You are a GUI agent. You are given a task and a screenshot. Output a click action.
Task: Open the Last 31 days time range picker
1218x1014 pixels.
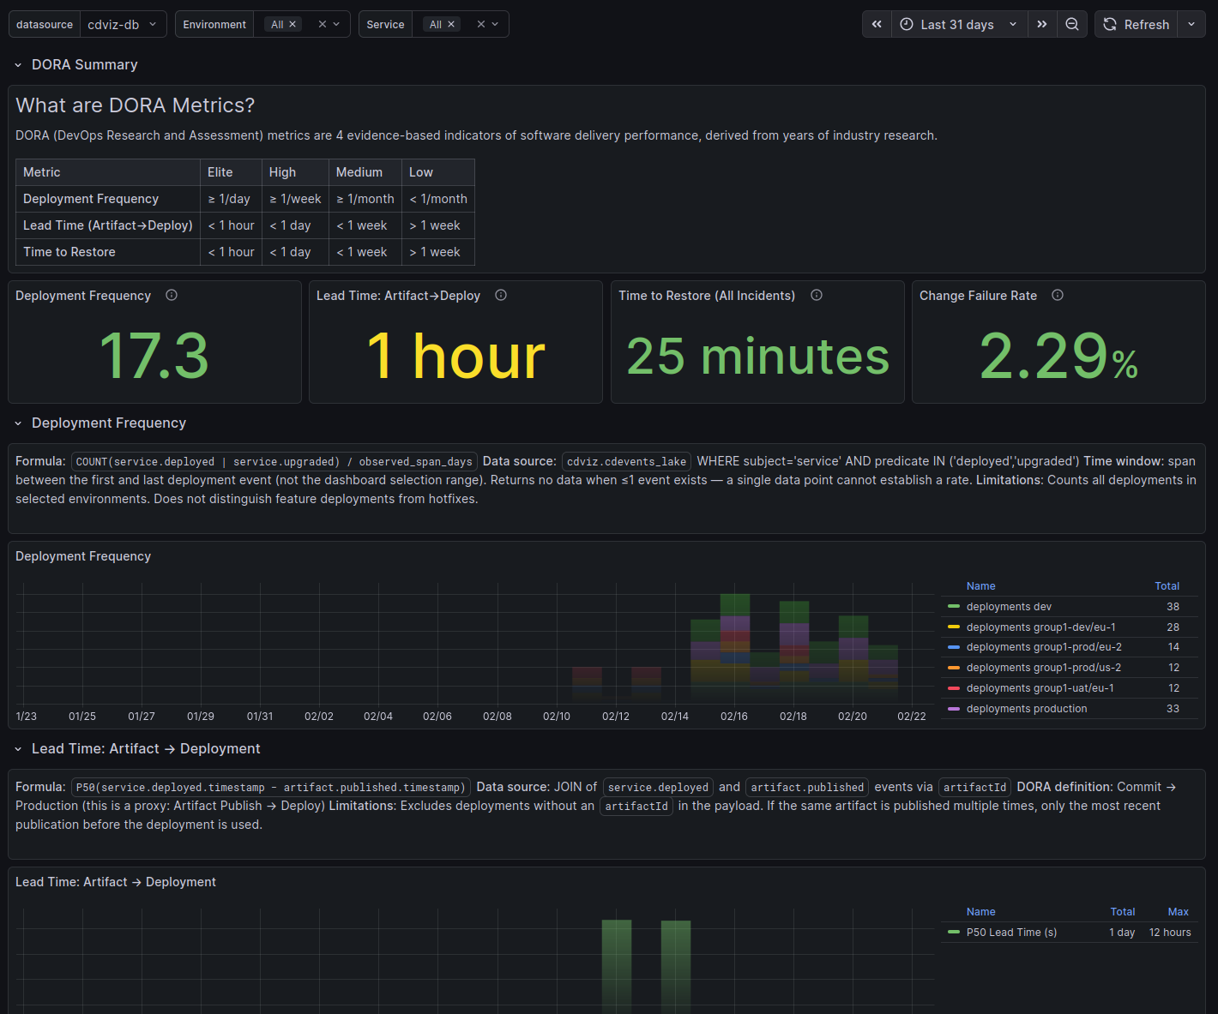959,24
